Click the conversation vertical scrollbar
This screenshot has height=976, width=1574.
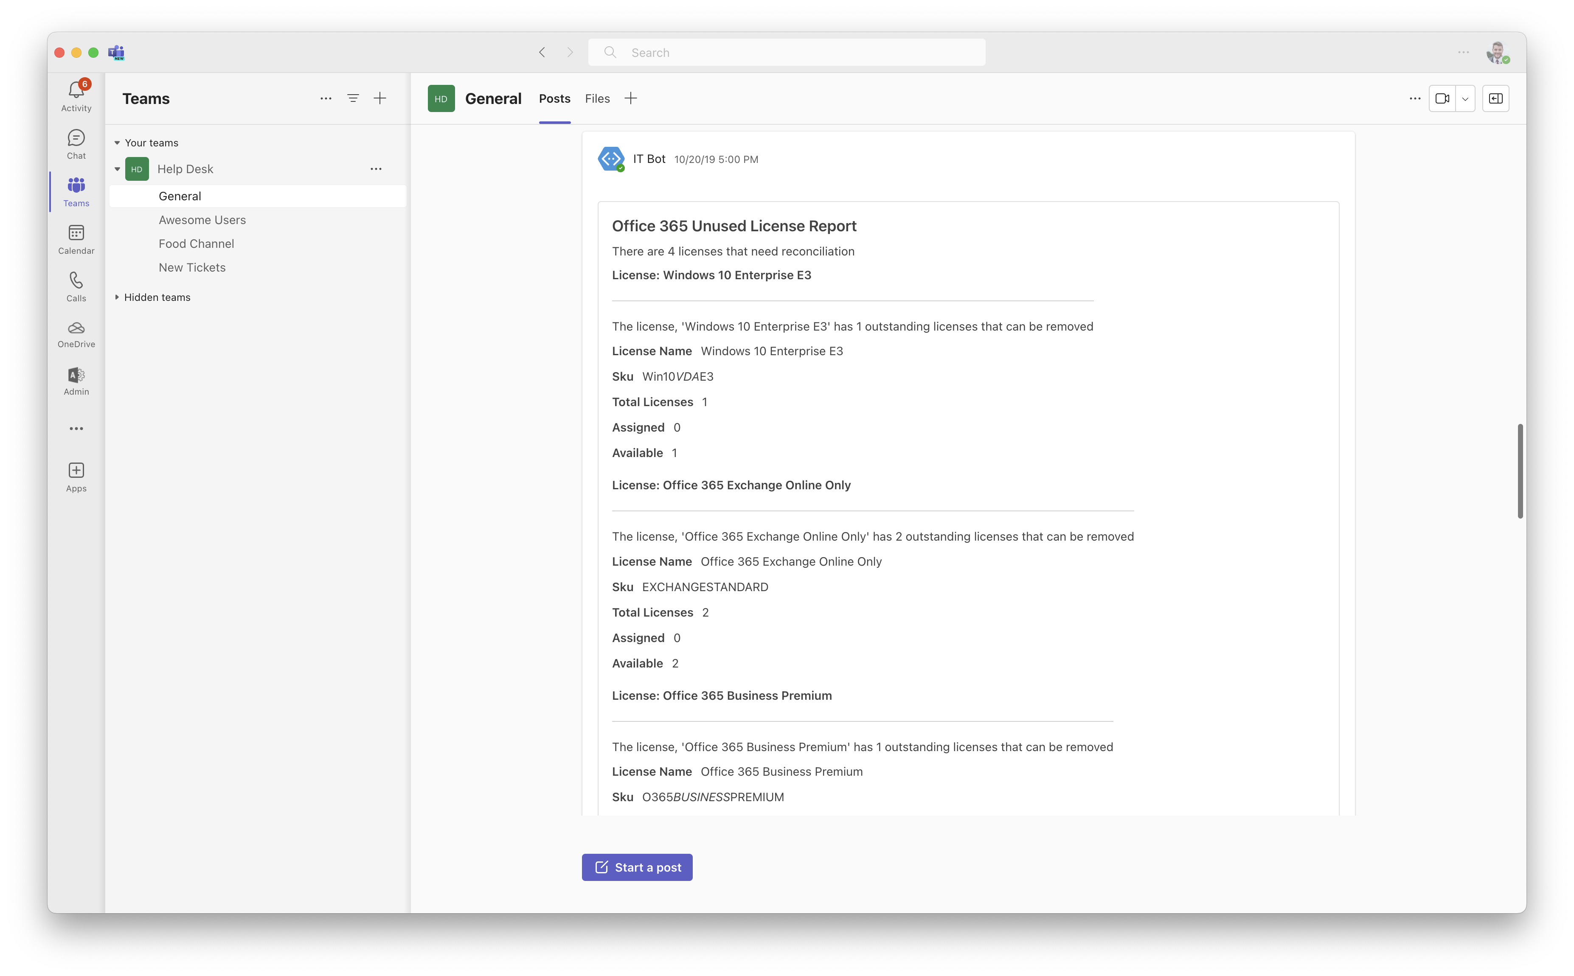1521,471
